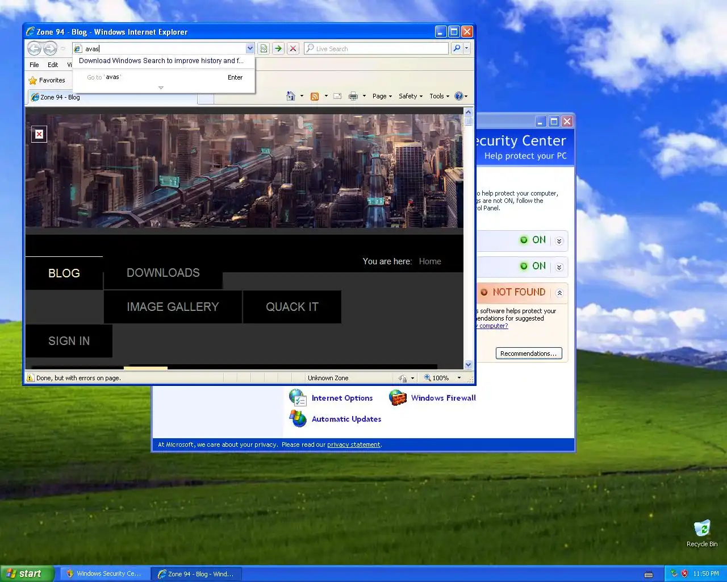Screen dimensions: 727x582
Task: Open the blue Help question-mark icon
Action: pyautogui.click(x=459, y=96)
